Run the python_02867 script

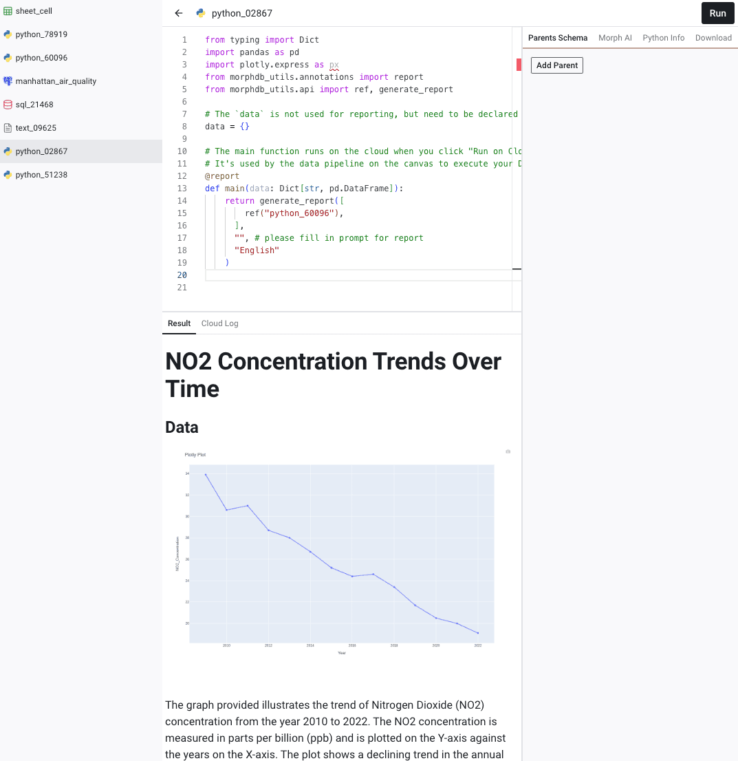[x=717, y=13]
